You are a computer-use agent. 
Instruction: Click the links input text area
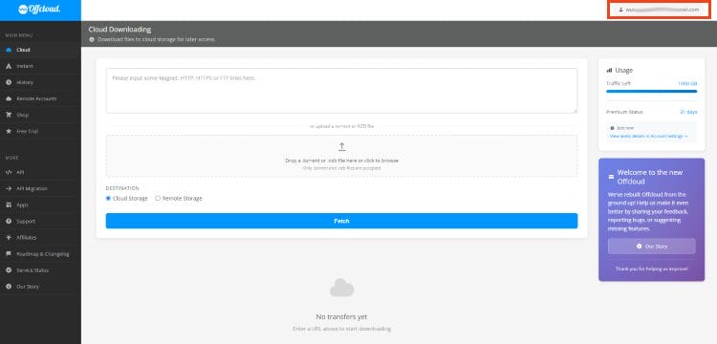click(x=341, y=91)
